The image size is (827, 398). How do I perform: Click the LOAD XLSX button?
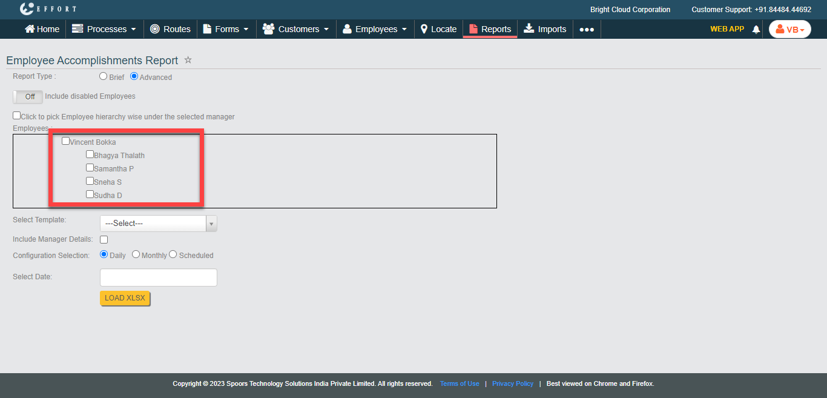click(x=125, y=298)
